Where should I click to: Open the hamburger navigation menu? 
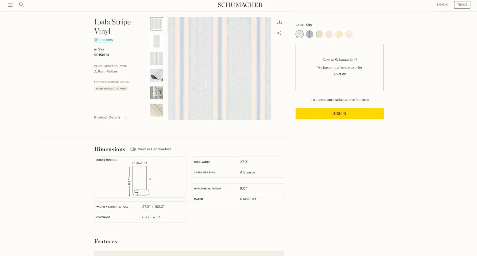point(10,5)
